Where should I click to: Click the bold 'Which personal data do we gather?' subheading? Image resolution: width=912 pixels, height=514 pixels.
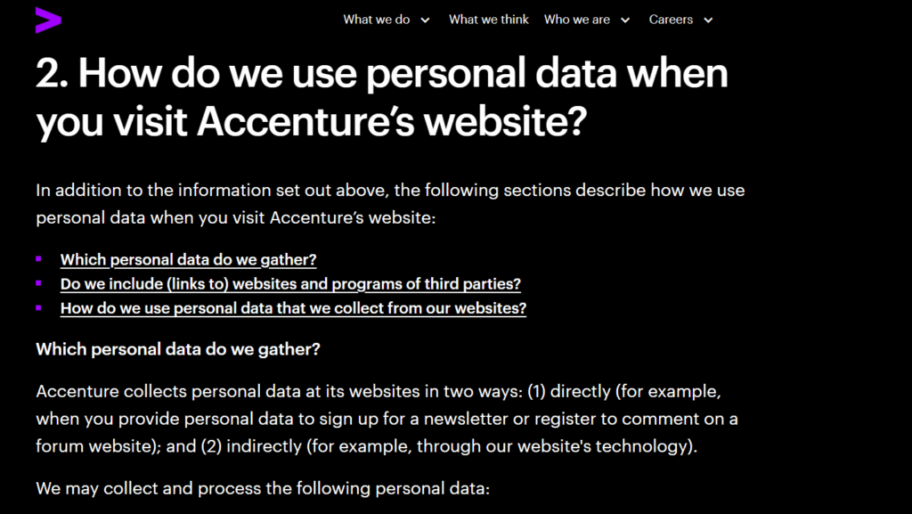pos(177,349)
